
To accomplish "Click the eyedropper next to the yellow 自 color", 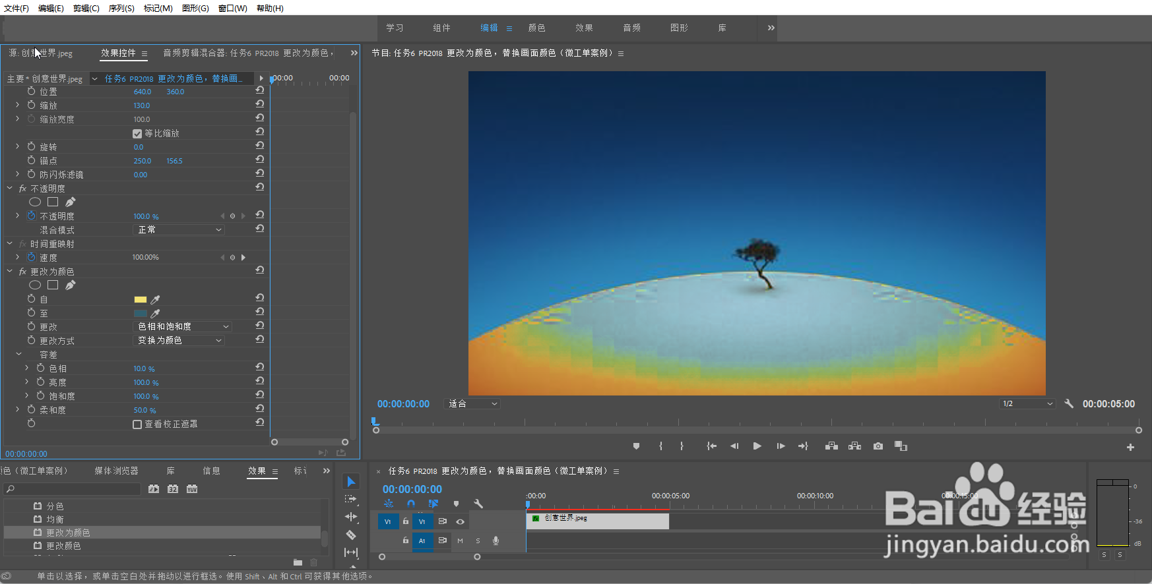I will pos(156,300).
